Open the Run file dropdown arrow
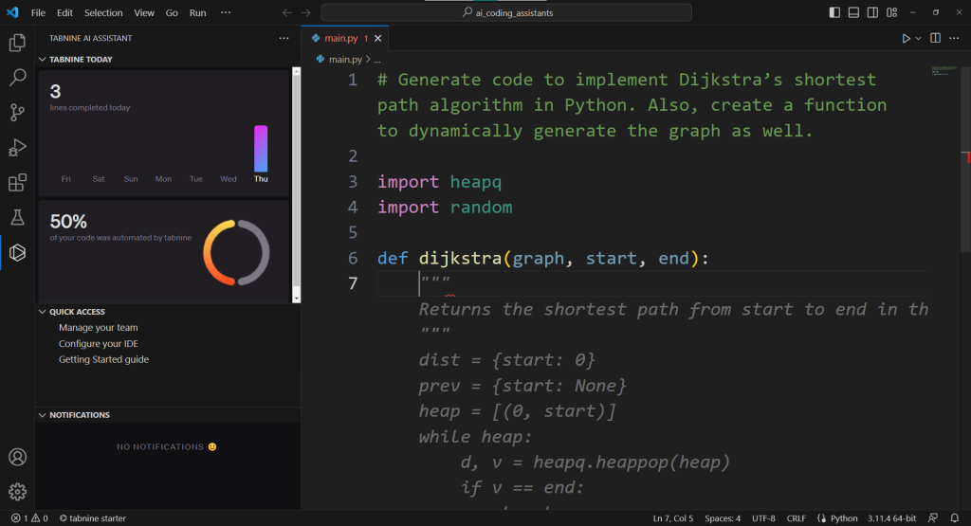Viewport: 971px width, 526px height. click(918, 38)
